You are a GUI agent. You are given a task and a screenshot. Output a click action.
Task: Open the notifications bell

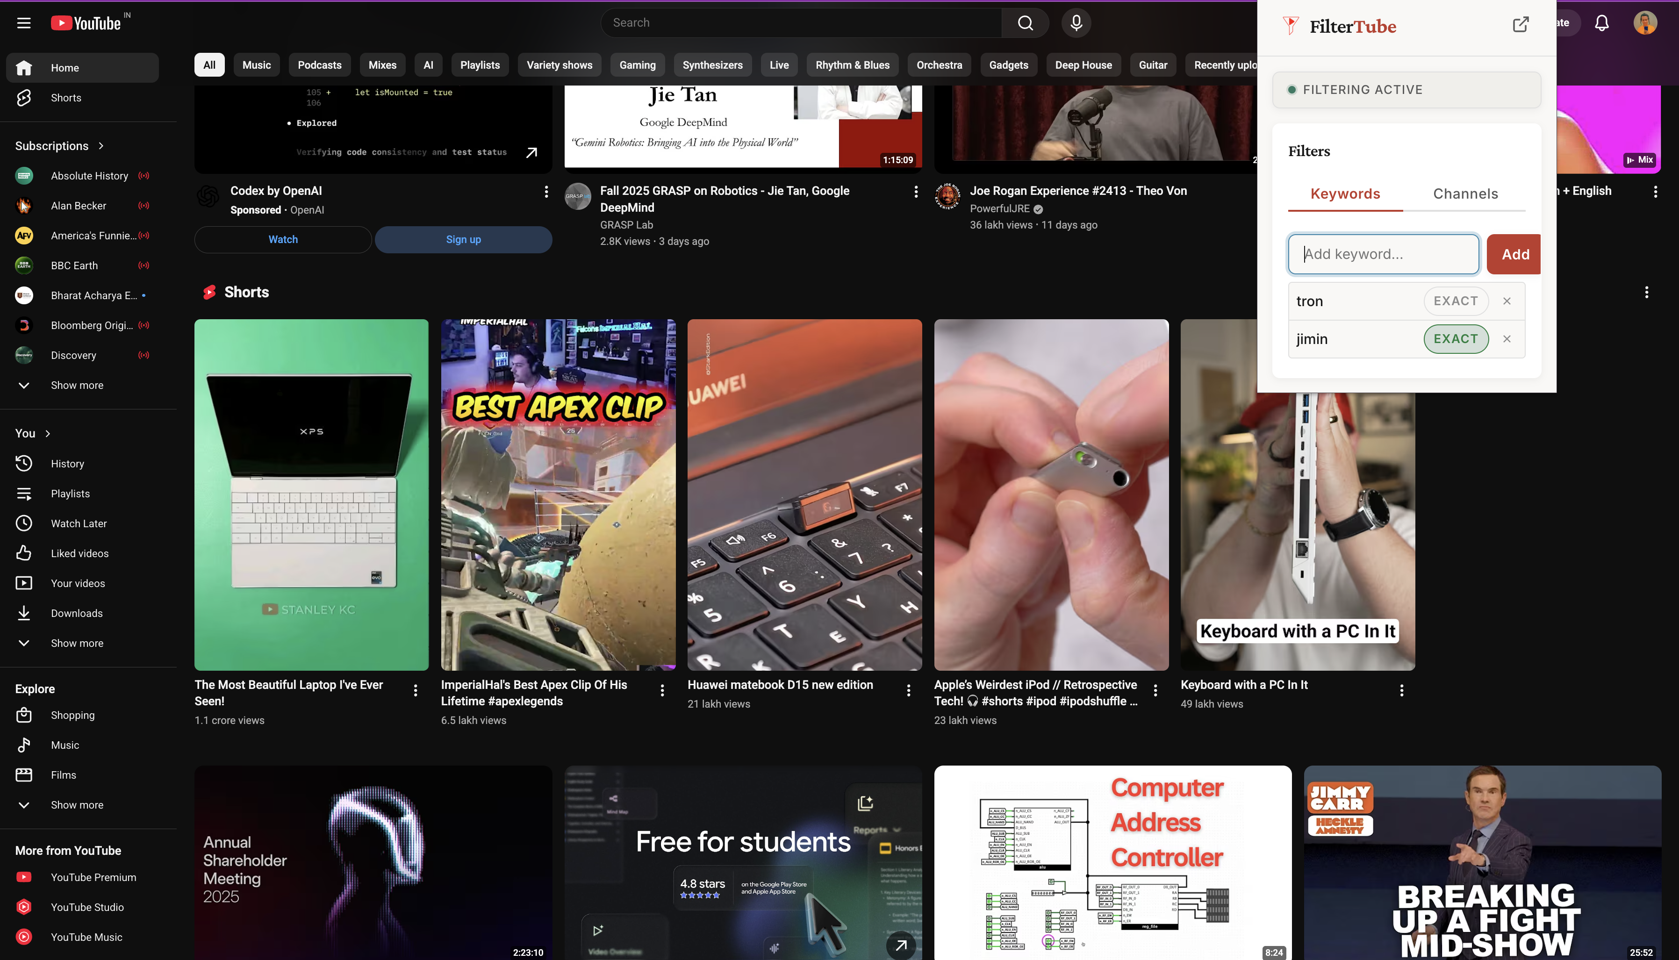click(x=1601, y=22)
